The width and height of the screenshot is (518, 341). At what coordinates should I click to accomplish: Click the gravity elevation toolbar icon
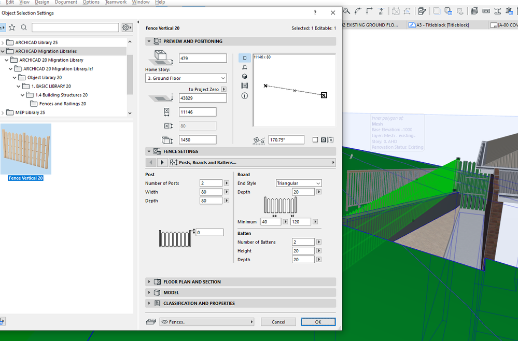coord(381,11)
